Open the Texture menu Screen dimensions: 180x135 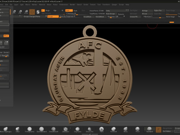coord(93,4)
